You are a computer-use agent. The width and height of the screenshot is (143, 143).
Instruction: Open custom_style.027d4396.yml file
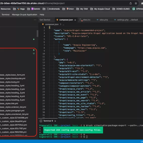pyautogui.click(x=14, y=118)
